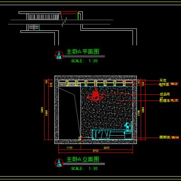Click the SCALE 1:30 text under plan
Viewport: 181px width, 181px height.
tap(84, 61)
